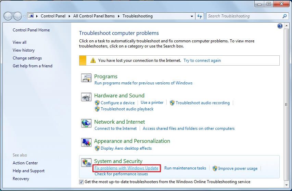
Task: Toggle the up-to-date troubleshooters checkbox
Action: point(81,182)
